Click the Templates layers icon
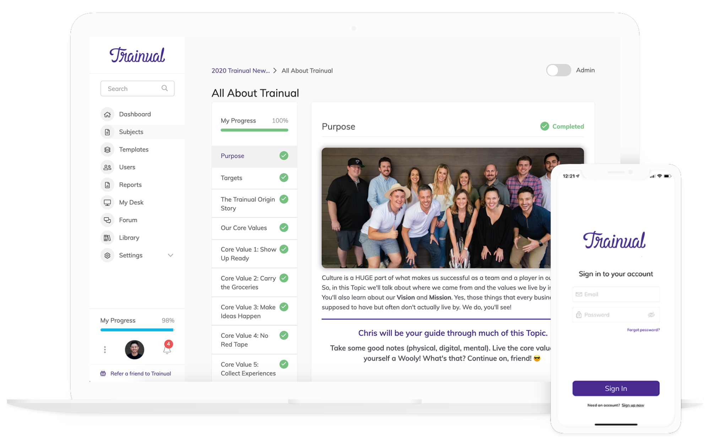This screenshot has height=441, width=710. pyautogui.click(x=107, y=149)
